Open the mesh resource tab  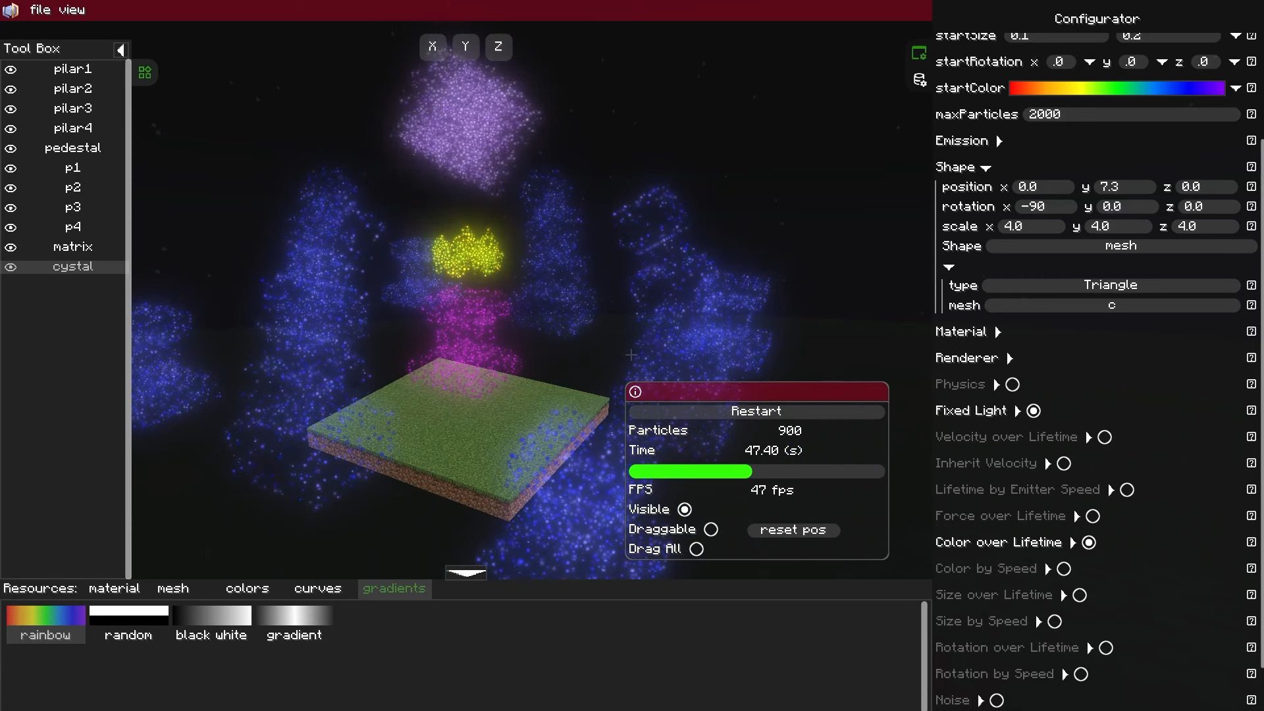click(172, 589)
